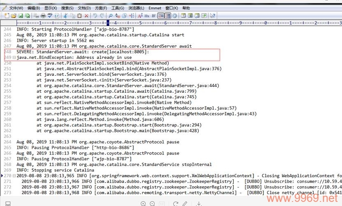
Task: Toggle Word wrap with the W icon
Action: tap(154, 16)
